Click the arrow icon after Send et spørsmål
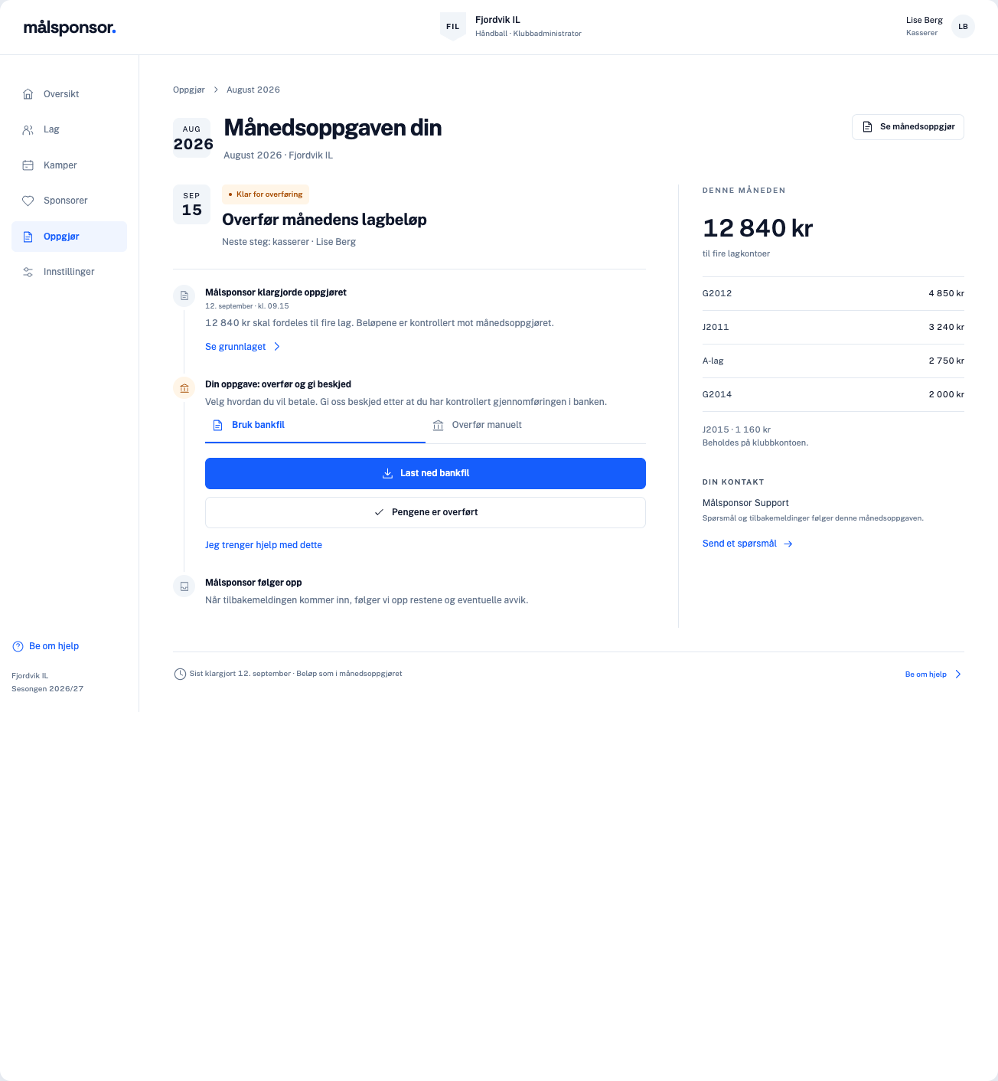Screen dimensions: 998x1081 788,544
